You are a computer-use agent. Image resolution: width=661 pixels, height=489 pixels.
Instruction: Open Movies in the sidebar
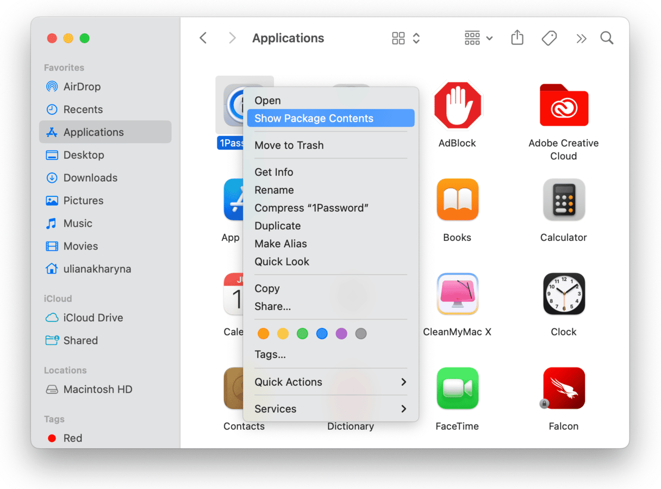pyautogui.click(x=105, y=246)
